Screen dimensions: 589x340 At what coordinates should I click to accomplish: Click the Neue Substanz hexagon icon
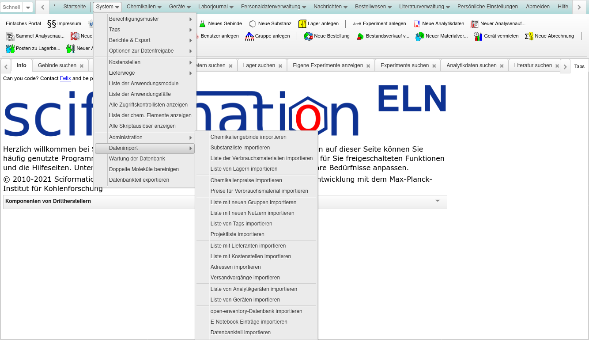[253, 23]
